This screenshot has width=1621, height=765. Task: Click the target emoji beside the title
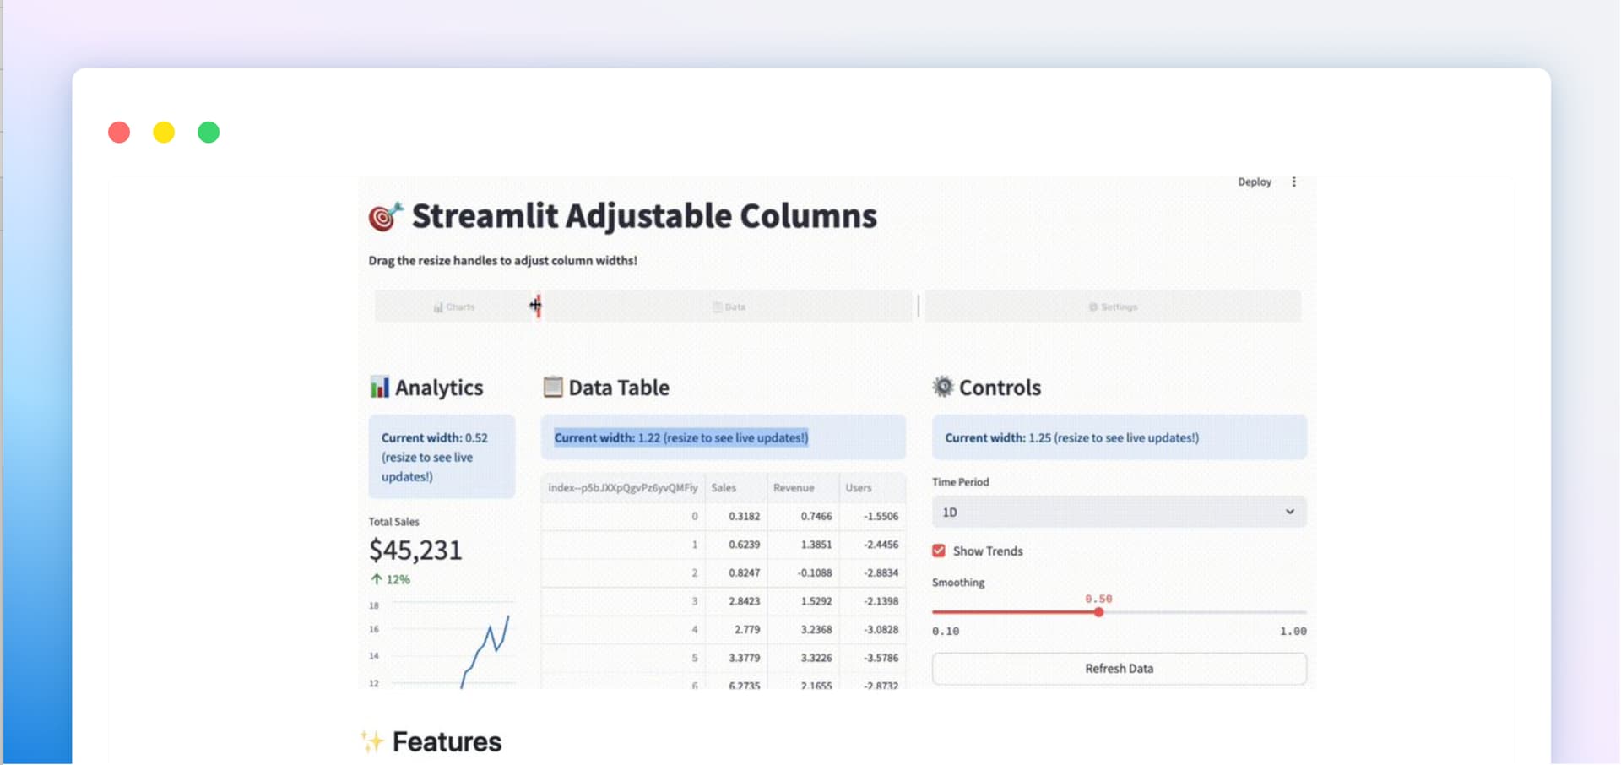pyautogui.click(x=385, y=216)
